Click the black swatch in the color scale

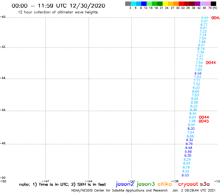(213, 4)
